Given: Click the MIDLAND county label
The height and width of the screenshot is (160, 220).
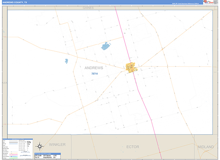Looking at the screenshot, I should click(206, 147).
